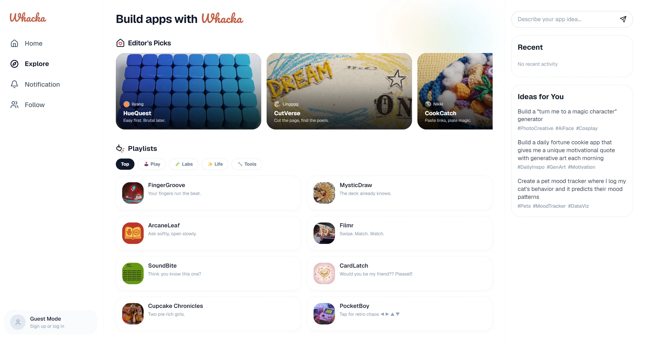
Task: Open FingerGroove app icon
Action: coord(133,193)
